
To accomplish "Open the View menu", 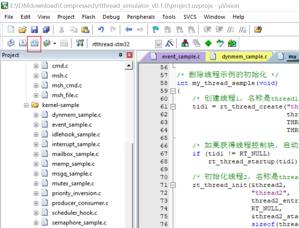I will pos(44,17).
